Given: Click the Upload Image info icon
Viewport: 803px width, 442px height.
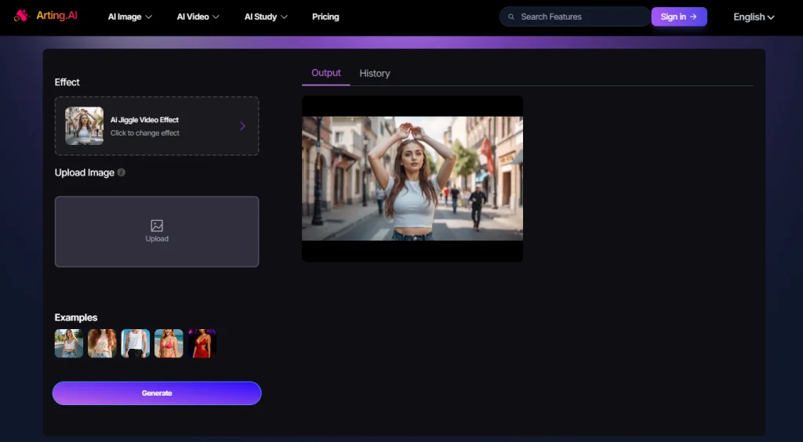Looking at the screenshot, I should (122, 172).
